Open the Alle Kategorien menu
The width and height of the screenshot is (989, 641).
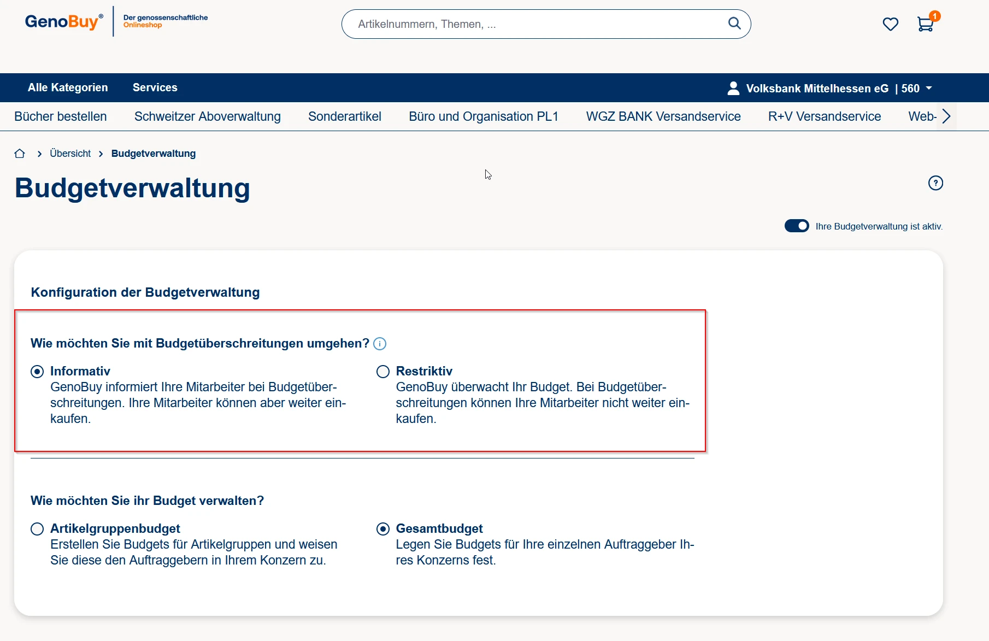pyautogui.click(x=68, y=87)
